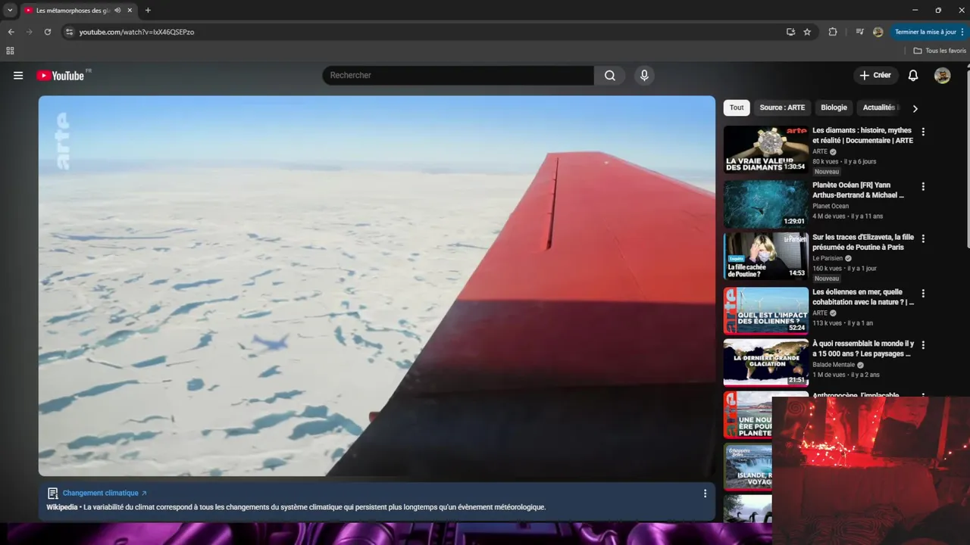Viewport: 970px width, 545px height.
Task: Install app via the address bar icon
Action: pyautogui.click(x=790, y=32)
